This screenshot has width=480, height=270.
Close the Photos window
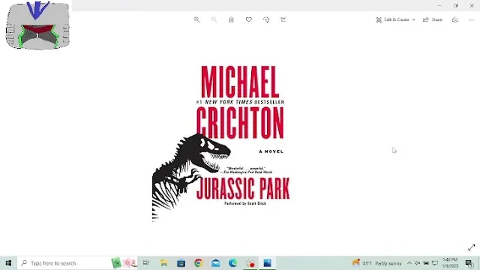[x=472, y=6]
